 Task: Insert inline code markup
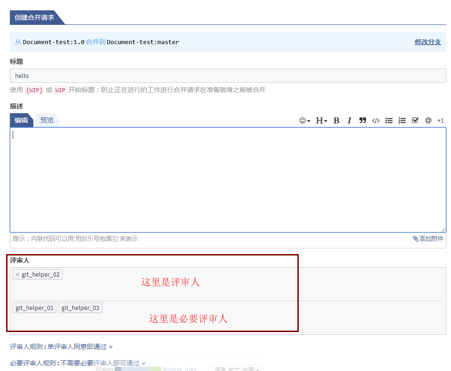[x=375, y=121]
